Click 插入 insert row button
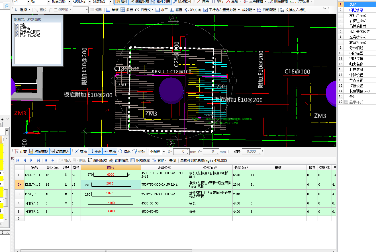This screenshot has width=376, height=252. point(65,160)
